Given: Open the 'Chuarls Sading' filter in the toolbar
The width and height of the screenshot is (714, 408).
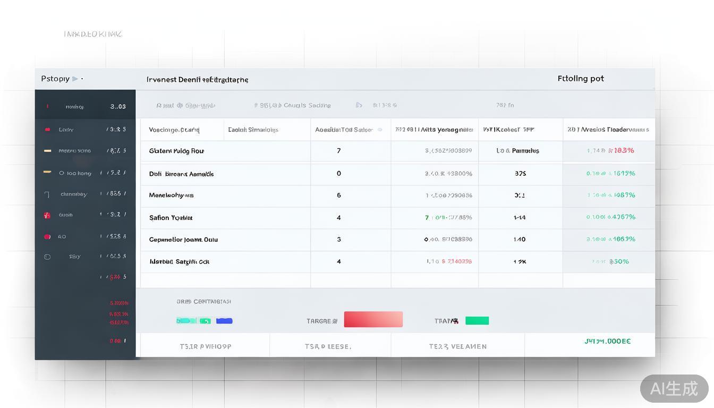Looking at the screenshot, I should [x=293, y=105].
